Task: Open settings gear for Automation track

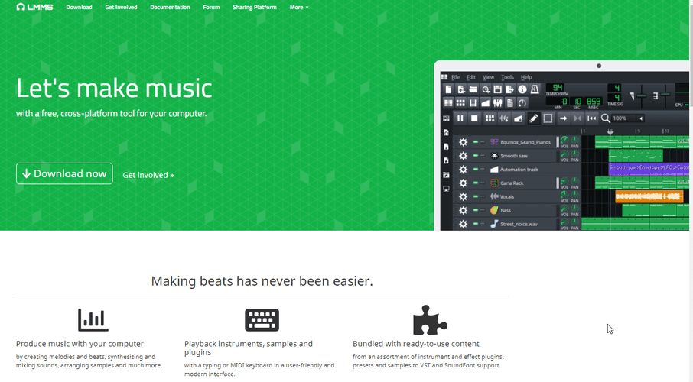Action: pyautogui.click(x=463, y=169)
